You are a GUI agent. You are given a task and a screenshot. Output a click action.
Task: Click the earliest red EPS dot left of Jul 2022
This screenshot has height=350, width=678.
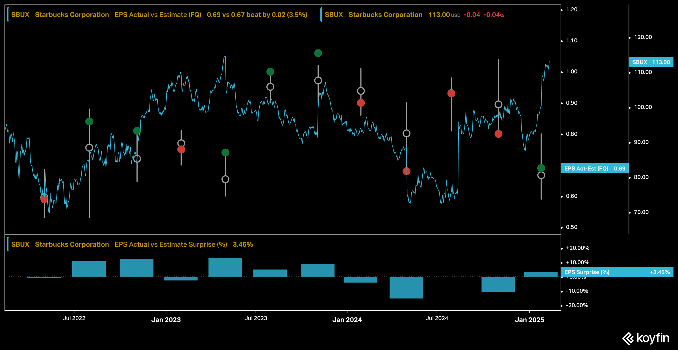[44, 199]
